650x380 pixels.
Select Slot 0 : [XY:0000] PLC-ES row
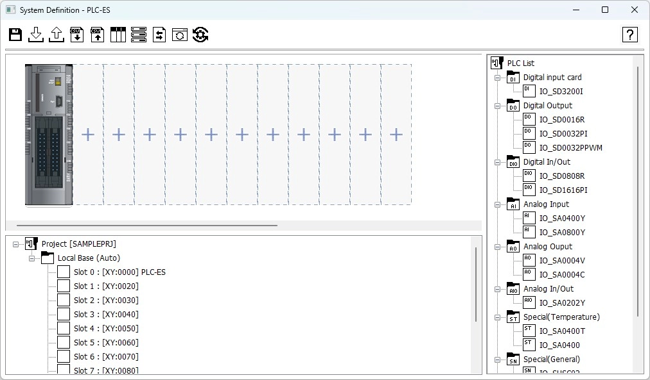coord(119,272)
